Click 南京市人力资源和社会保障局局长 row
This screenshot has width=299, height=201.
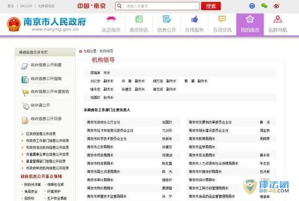coord(231,164)
